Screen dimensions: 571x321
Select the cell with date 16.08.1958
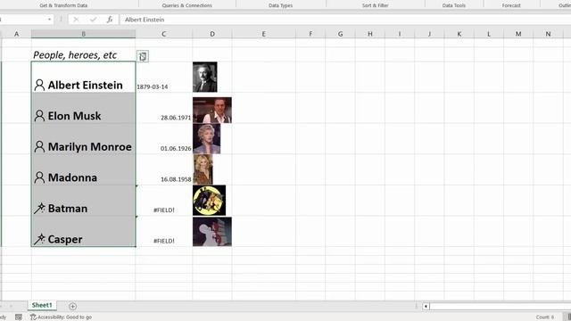[x=164, y=169]
